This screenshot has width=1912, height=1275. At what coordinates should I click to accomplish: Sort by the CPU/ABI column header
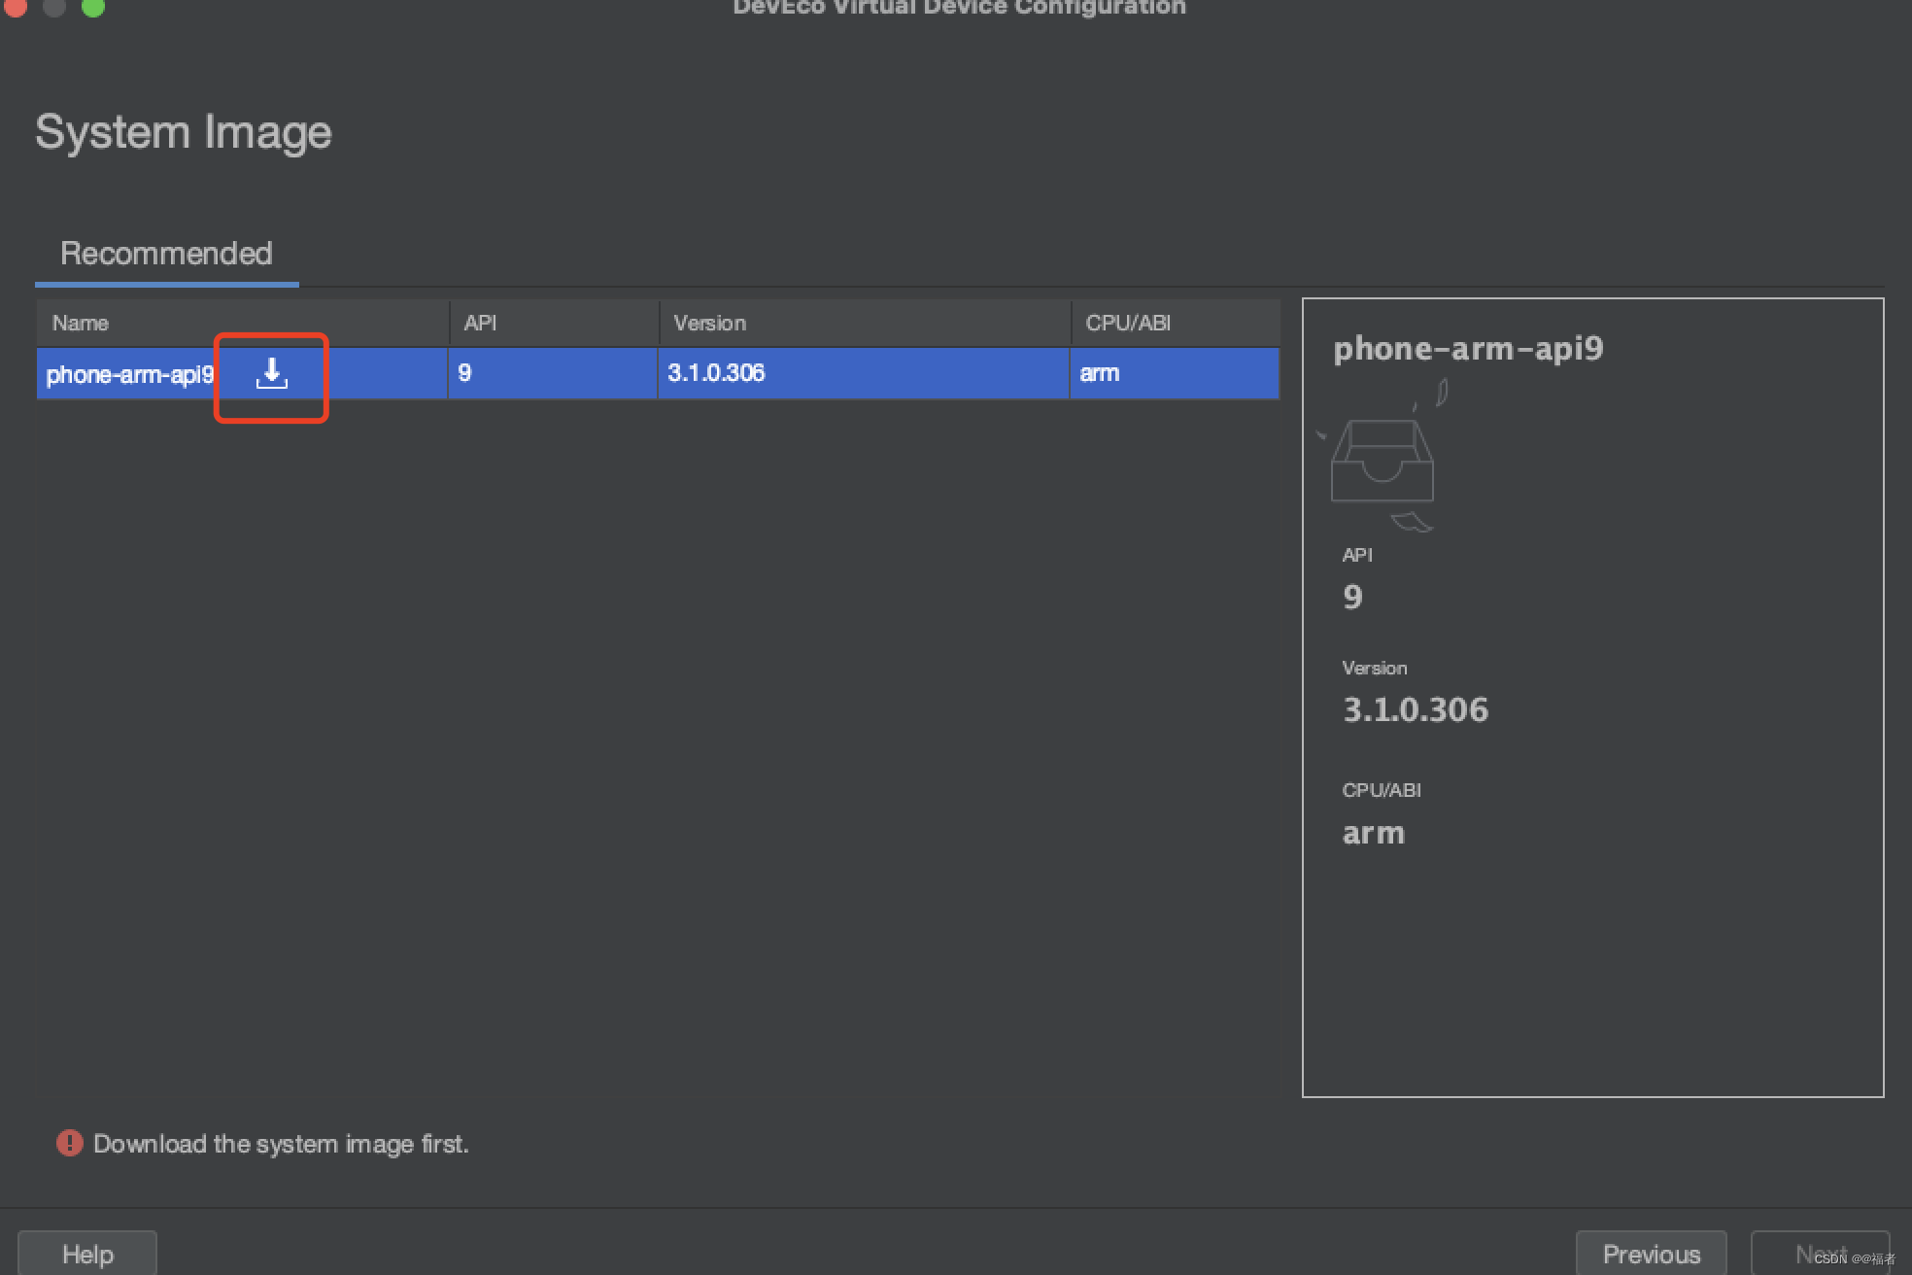[x=1127, y=323]
